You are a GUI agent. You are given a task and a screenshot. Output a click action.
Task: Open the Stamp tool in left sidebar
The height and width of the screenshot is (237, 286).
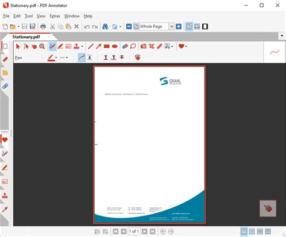click(x=5, y=195)
